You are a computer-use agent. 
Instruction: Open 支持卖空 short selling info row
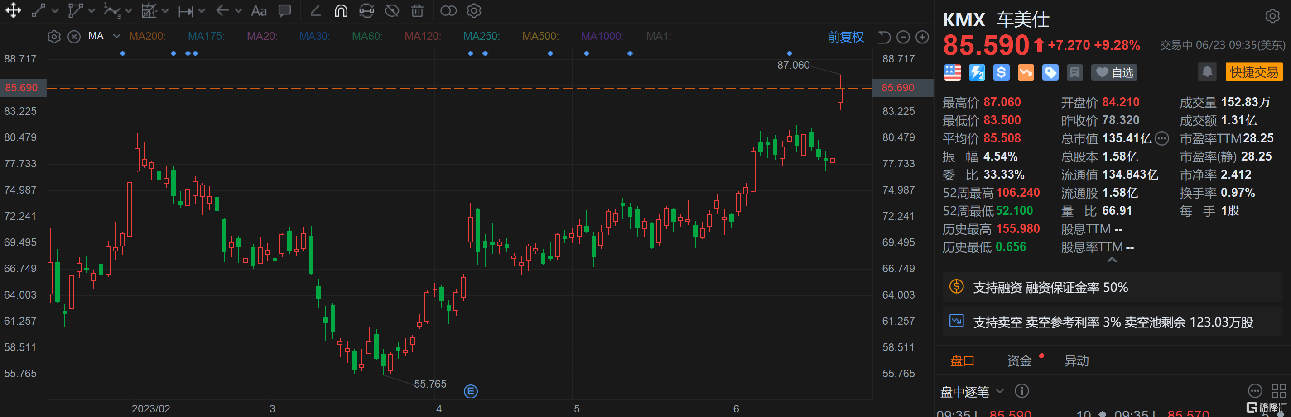[x=1112, y=322]
